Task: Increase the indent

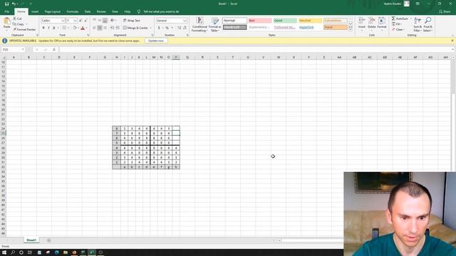Action: pyautogui.click(x=118, y=28)
